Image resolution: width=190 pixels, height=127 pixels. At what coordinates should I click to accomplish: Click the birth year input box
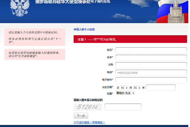(161, 88)
